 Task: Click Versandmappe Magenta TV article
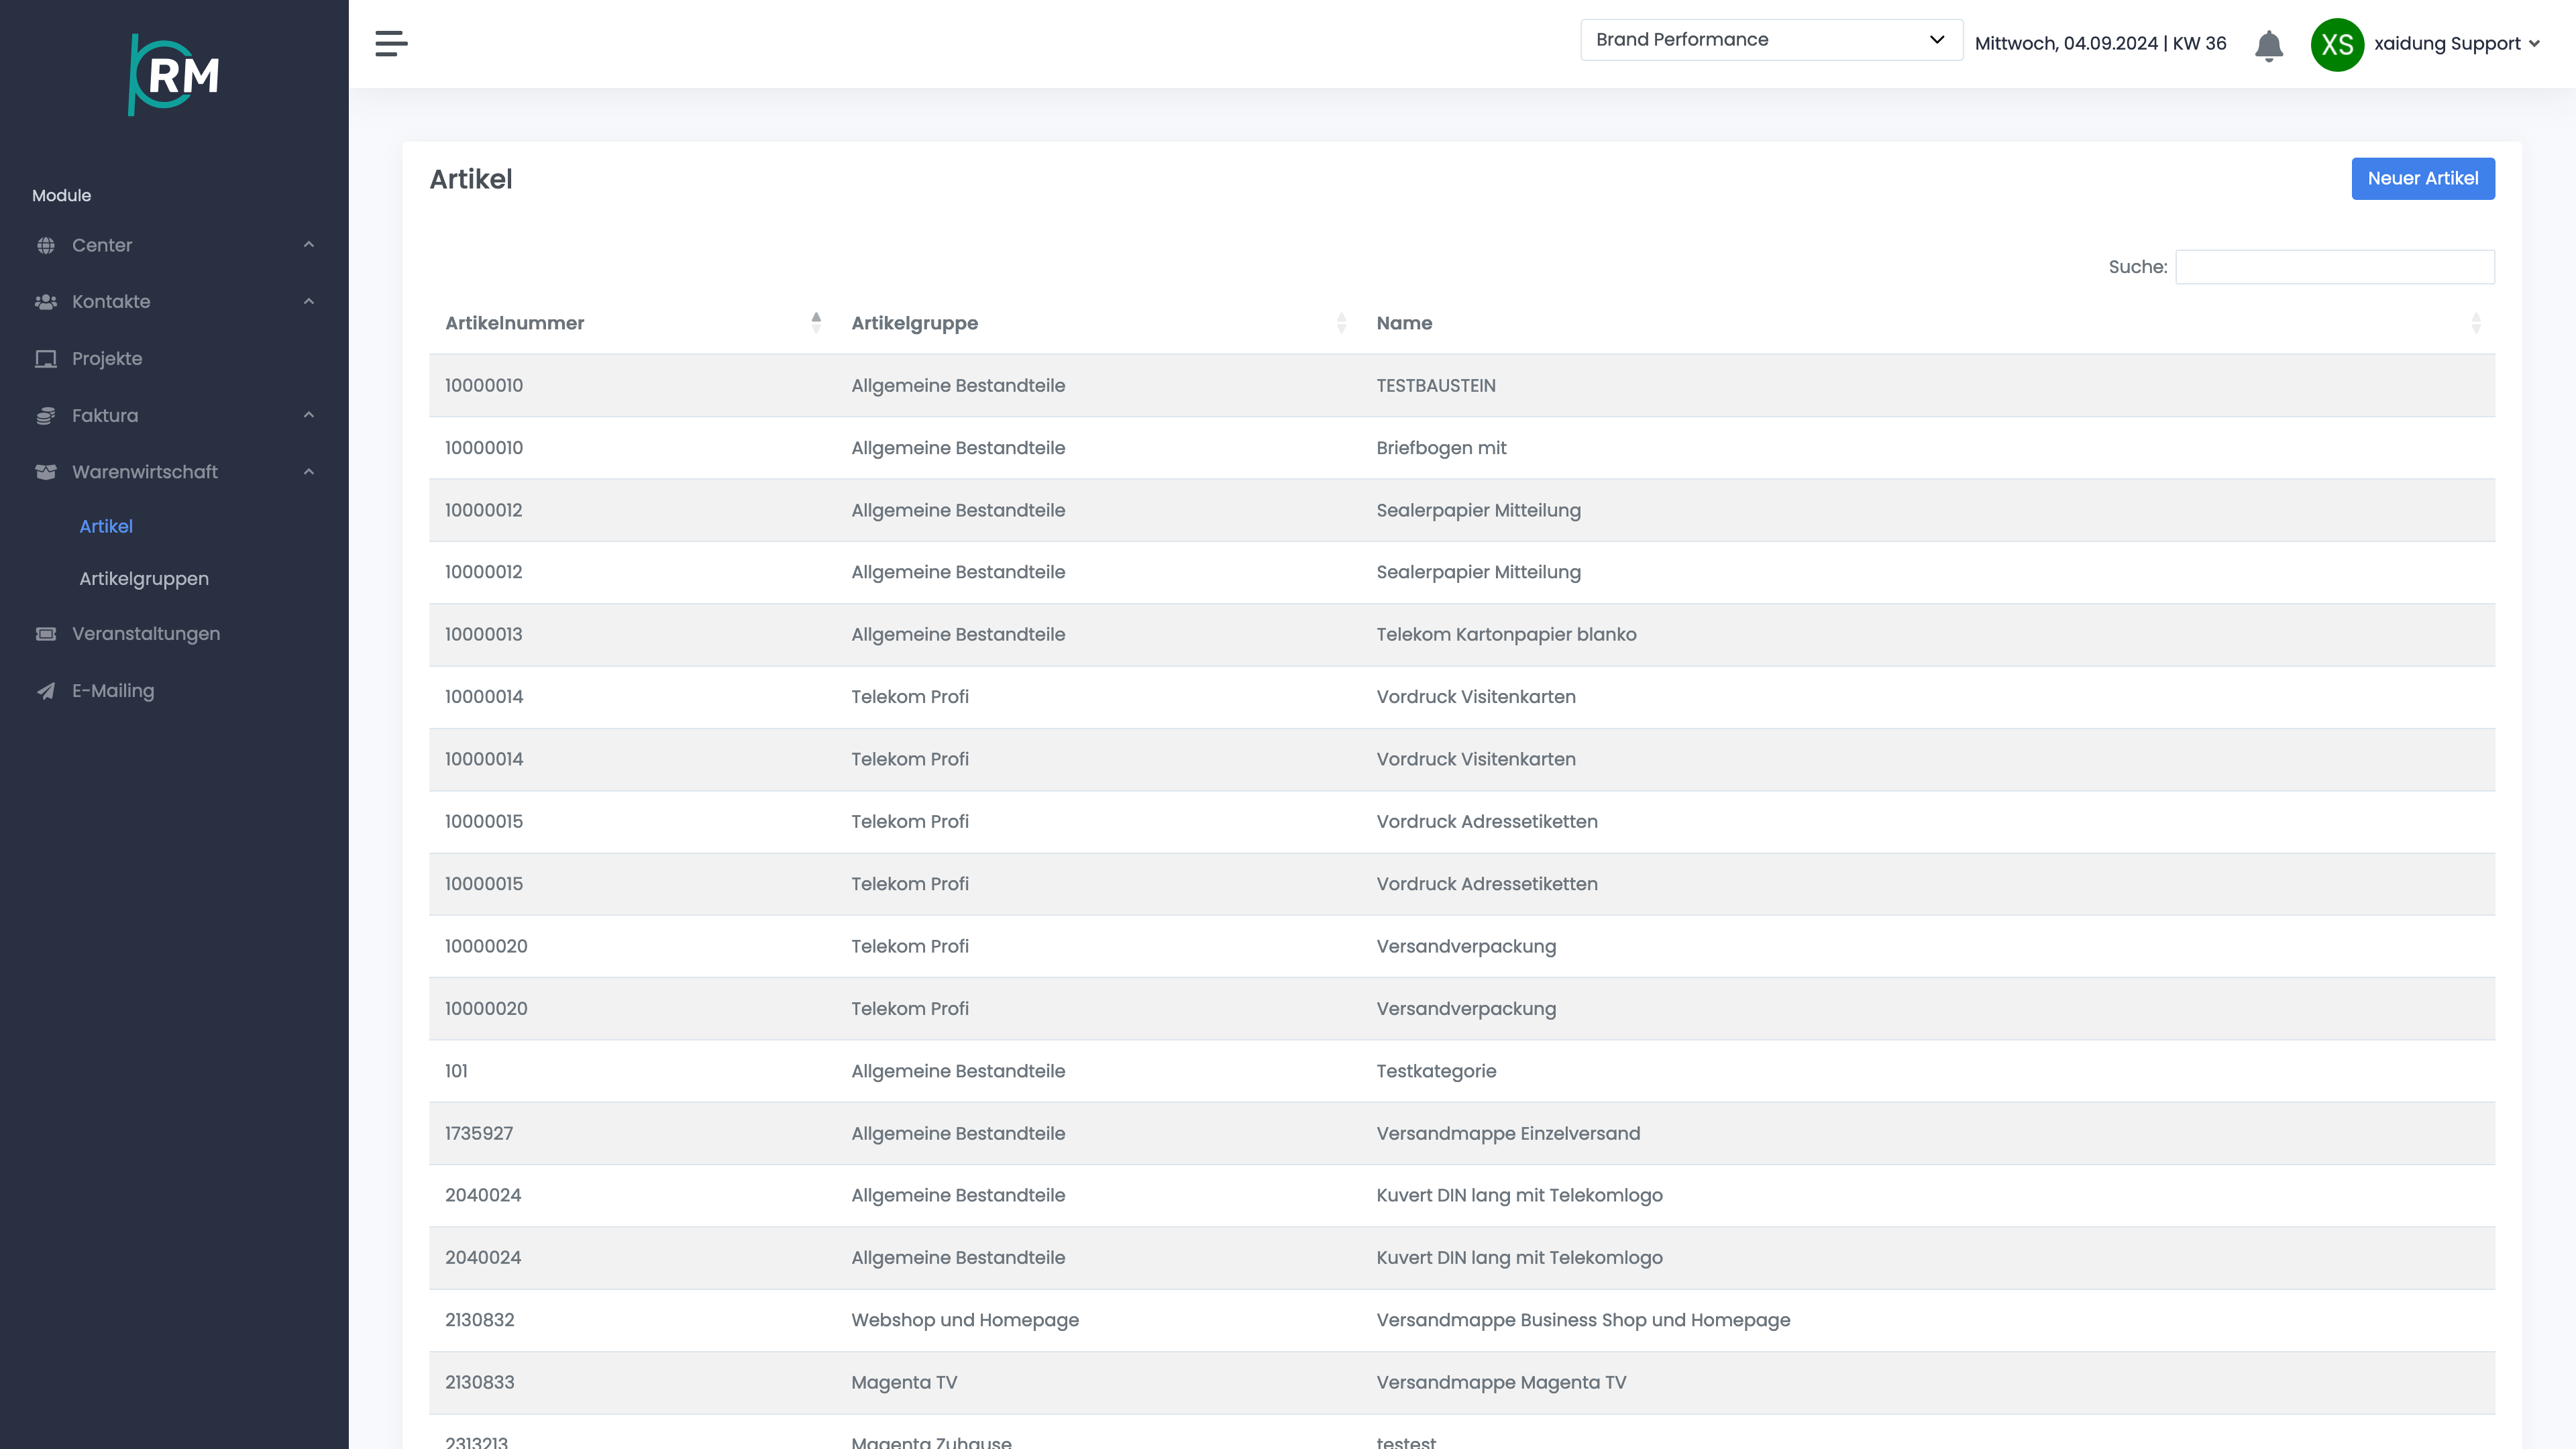coord(1501,1383)
